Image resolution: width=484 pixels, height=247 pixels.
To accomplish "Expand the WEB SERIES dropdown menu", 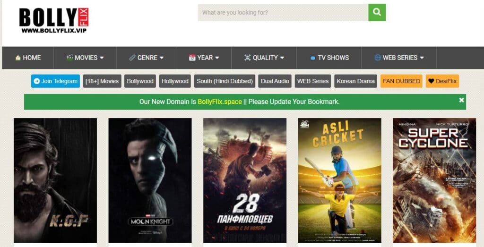I will pyautogui.click(x=399, y=58).
